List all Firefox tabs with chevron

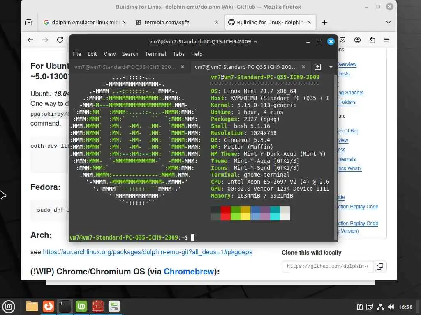388,22
